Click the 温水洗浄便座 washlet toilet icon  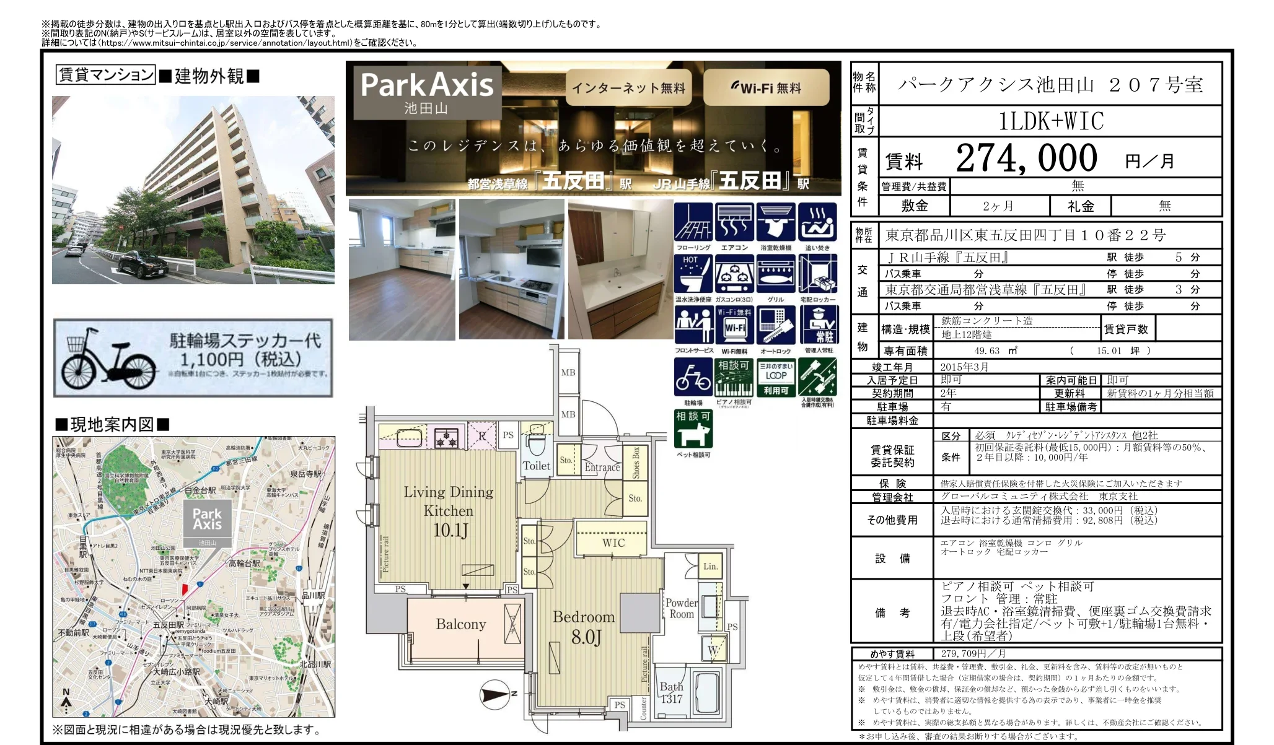[x=693, y=274]
